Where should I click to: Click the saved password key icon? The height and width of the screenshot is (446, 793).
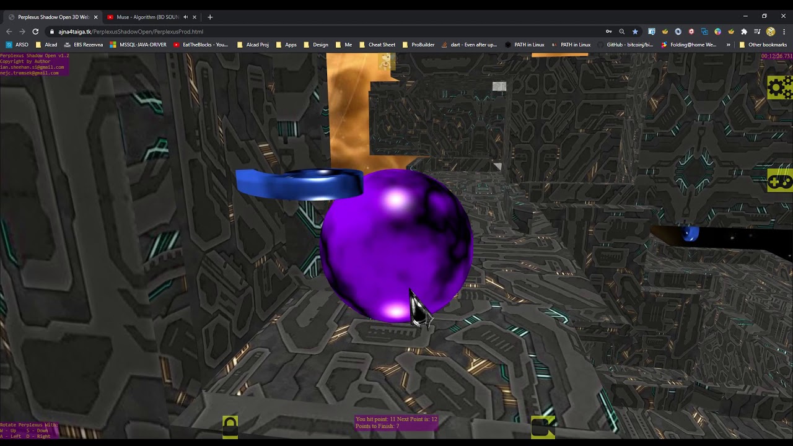click(609, 32)
